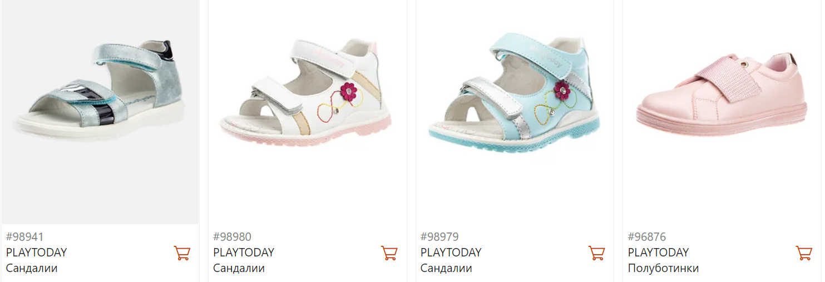Open silver-blue sandal product image
The height and width of the screenshot is (282, 825).
(100, 112)
